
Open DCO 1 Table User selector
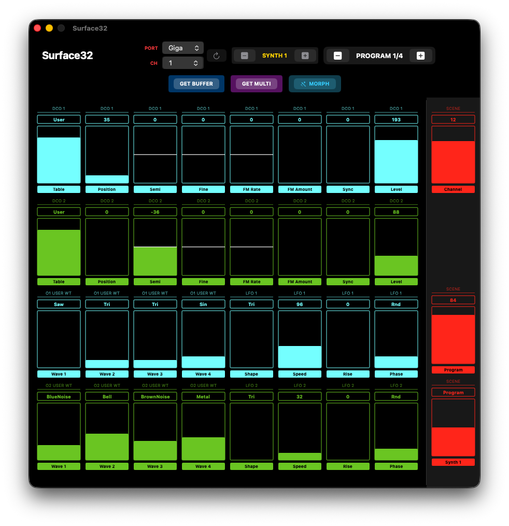point(59,119)
